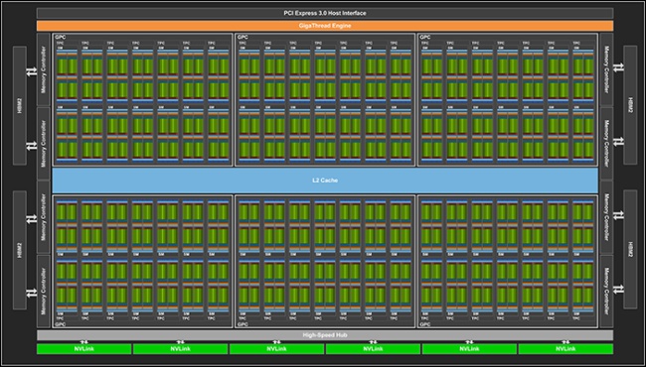Click the arrows icon beside upper-left HBM2 top
This screenshot has height=367, width=646.
click(32, 72)
